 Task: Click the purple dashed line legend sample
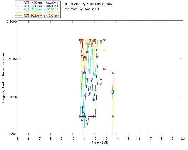(x=19, y=3)
